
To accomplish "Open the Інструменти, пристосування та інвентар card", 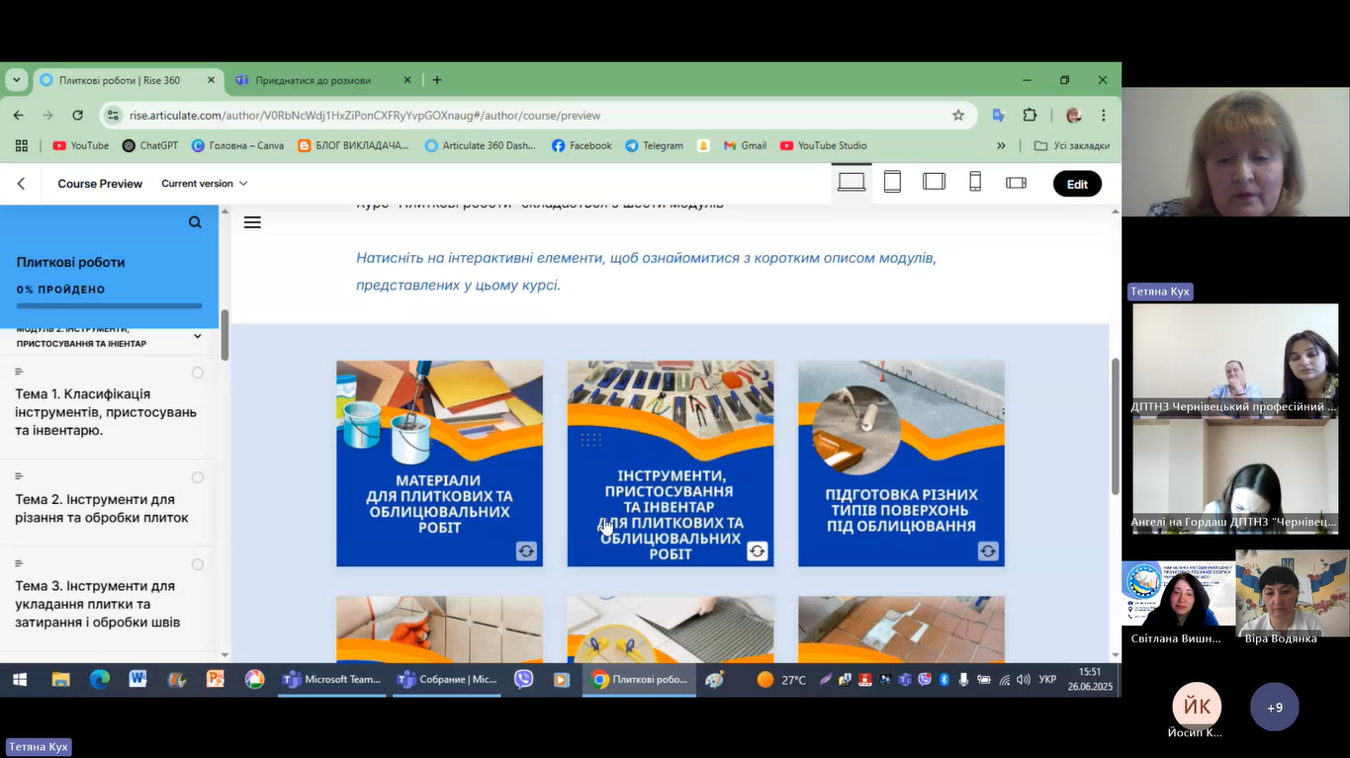I will pyautogui.click(x=670, y=463).
